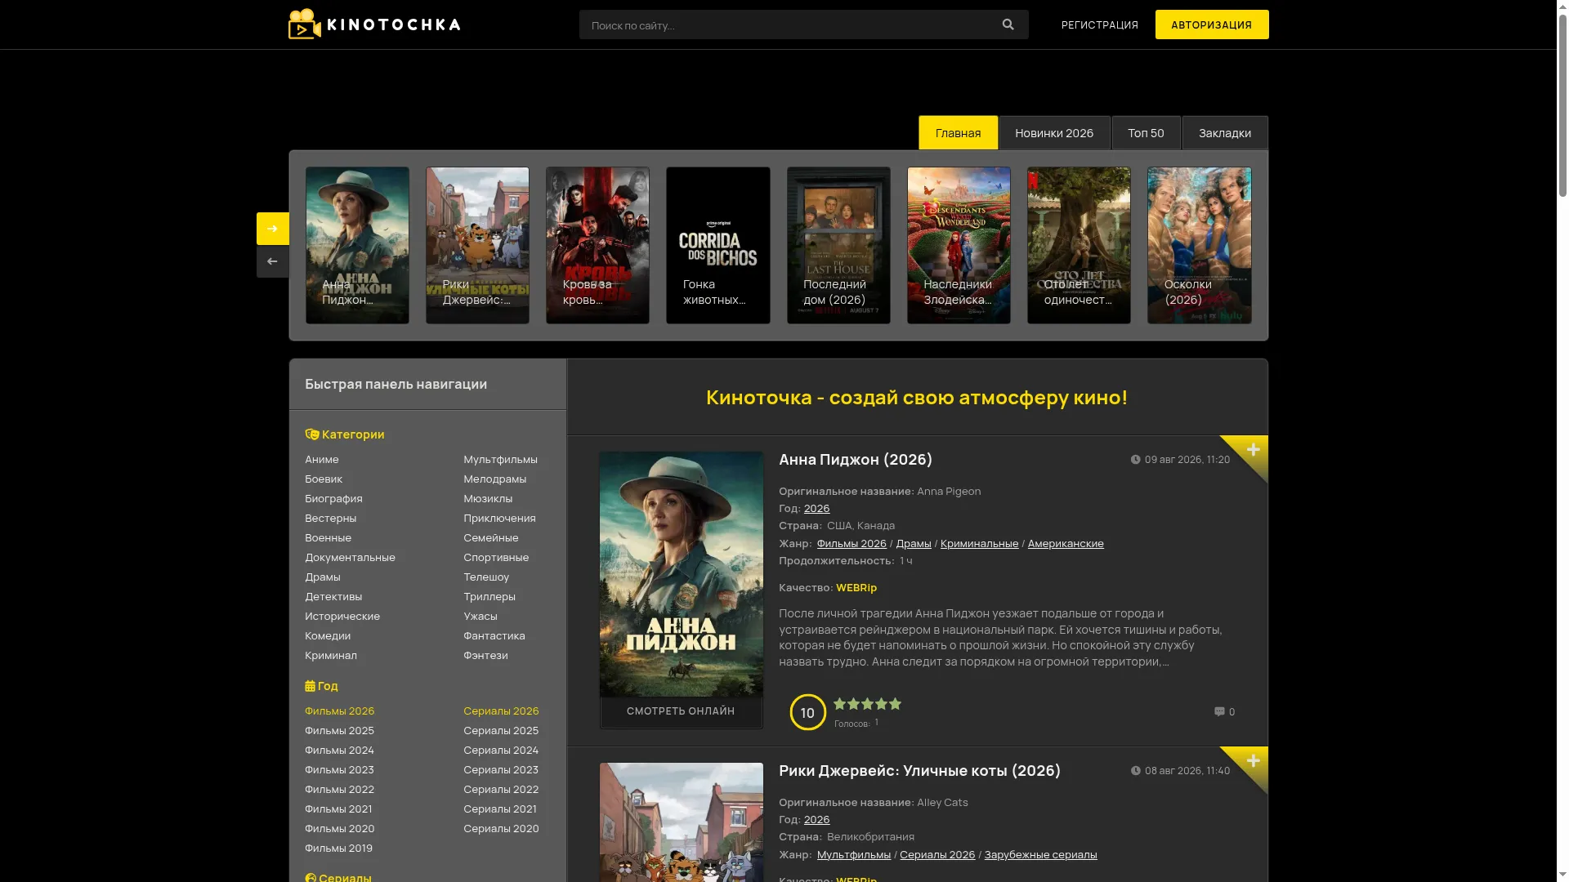
Task: Open the Осколки (2026) carousel poster
Action: click(1199, 245)
